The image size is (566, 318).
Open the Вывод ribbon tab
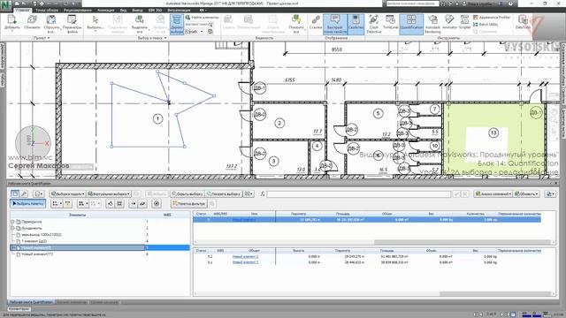coord(137,10)
